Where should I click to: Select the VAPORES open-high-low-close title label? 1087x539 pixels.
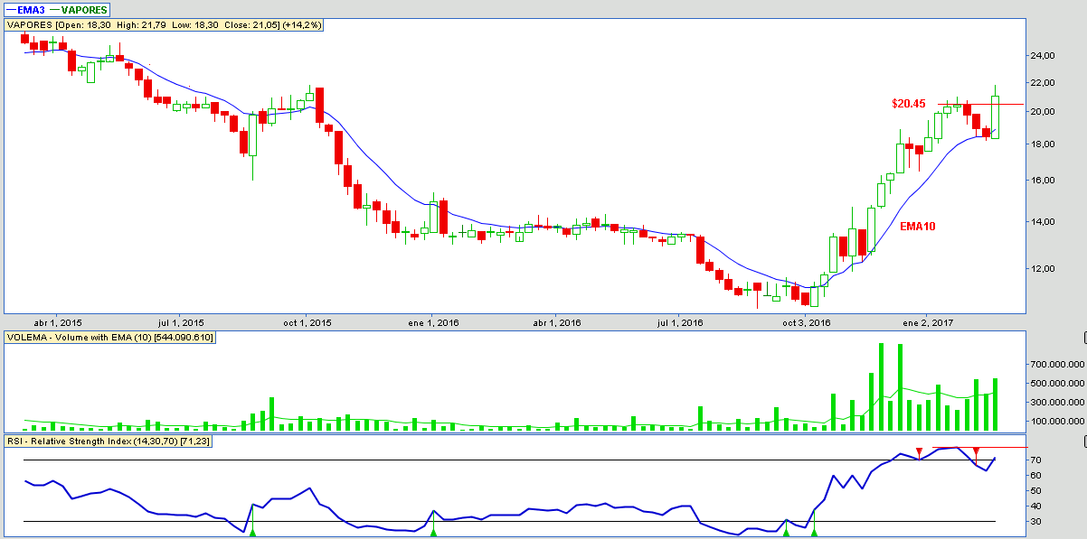[x=165, y=24]
